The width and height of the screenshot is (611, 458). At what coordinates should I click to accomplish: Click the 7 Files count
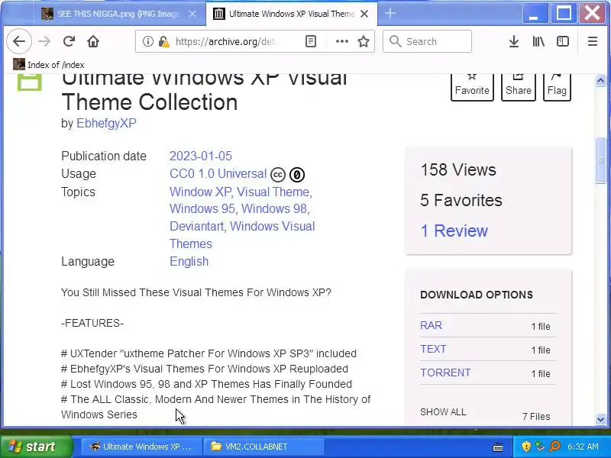coord(536,416)
